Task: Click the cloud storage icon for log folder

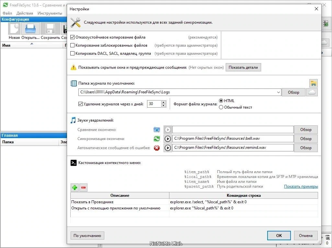Action: click(312, 92)
